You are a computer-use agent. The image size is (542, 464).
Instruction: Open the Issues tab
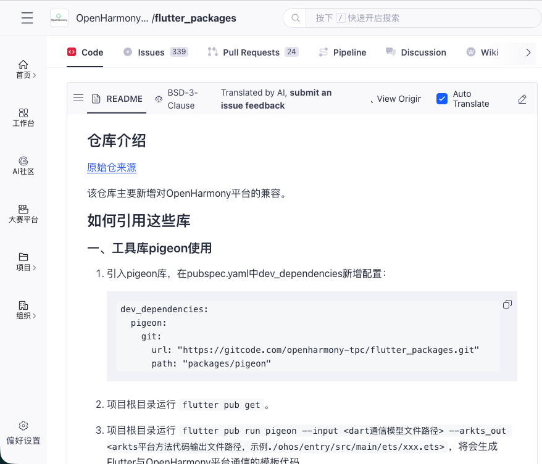tap(156, 52)
